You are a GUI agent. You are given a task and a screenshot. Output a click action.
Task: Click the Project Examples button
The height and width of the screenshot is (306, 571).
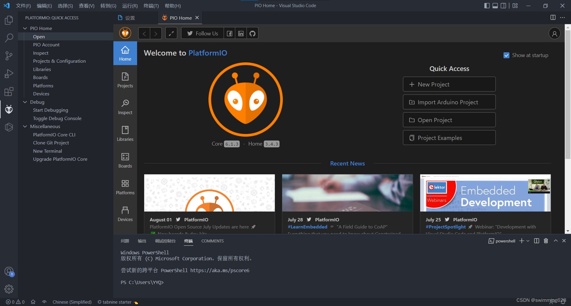pos(449,138)
